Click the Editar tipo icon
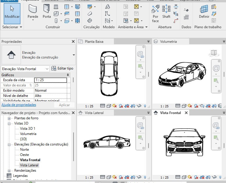 (x=54, y=68)
